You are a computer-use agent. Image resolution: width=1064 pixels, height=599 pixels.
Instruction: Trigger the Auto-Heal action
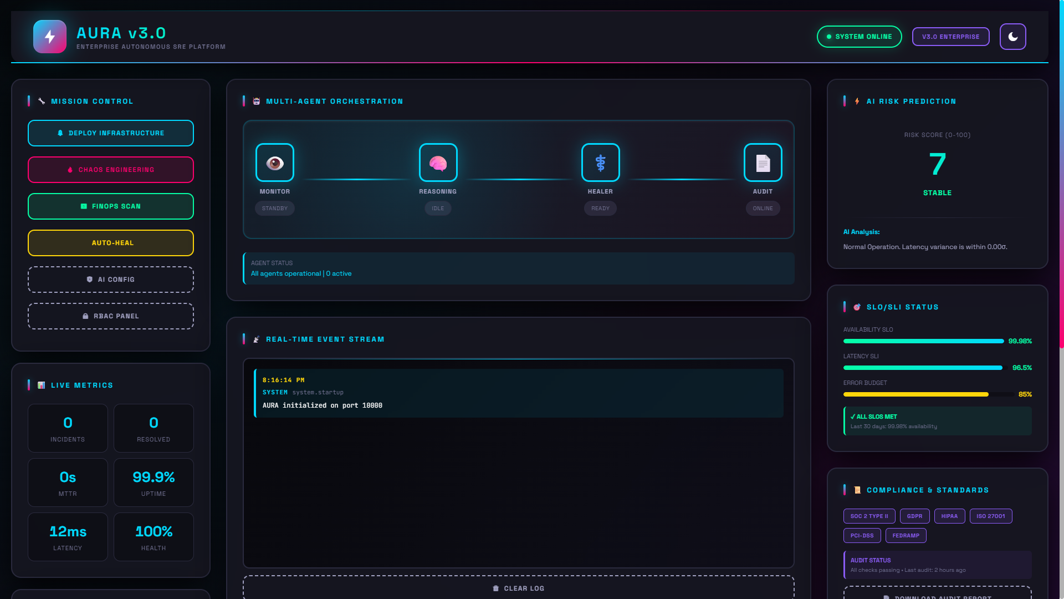[x=111, y=243]
